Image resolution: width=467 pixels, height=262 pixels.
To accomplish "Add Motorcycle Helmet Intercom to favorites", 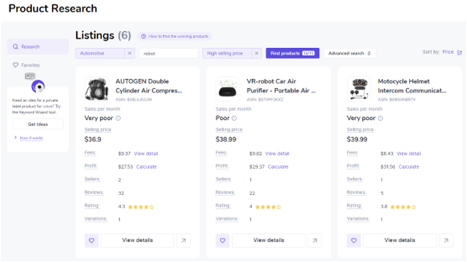I will tap(353, 240).
